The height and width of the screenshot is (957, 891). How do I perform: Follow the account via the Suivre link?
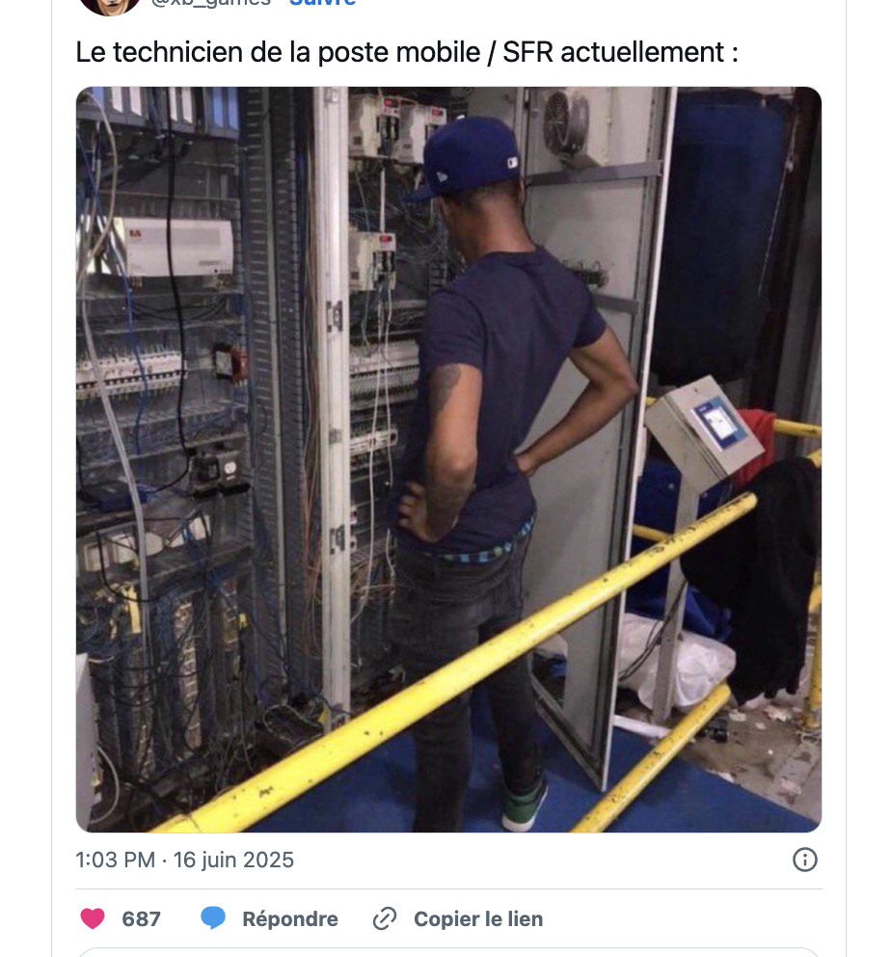click(322, 3)
